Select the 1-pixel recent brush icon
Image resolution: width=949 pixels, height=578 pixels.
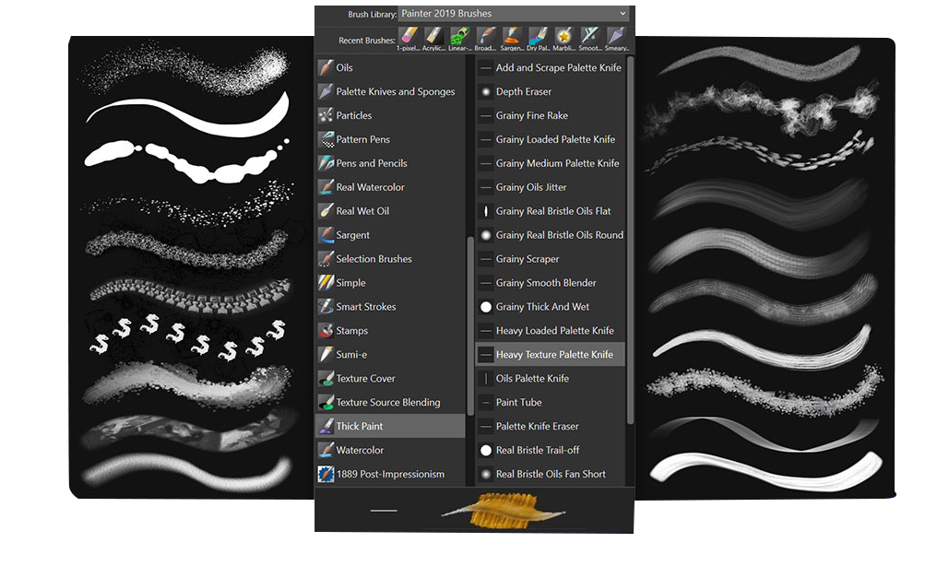click(x=409, y=35)
